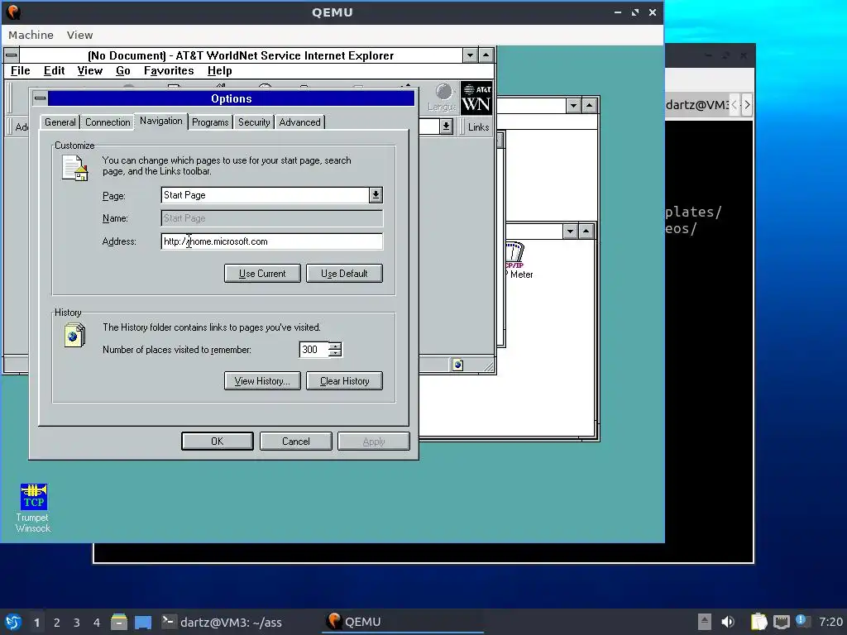Click the Customize start page icon

74,168
